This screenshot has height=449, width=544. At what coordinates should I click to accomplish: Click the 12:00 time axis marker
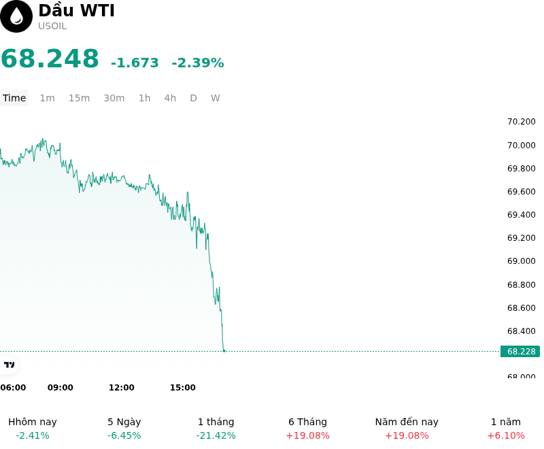point(122,387)
